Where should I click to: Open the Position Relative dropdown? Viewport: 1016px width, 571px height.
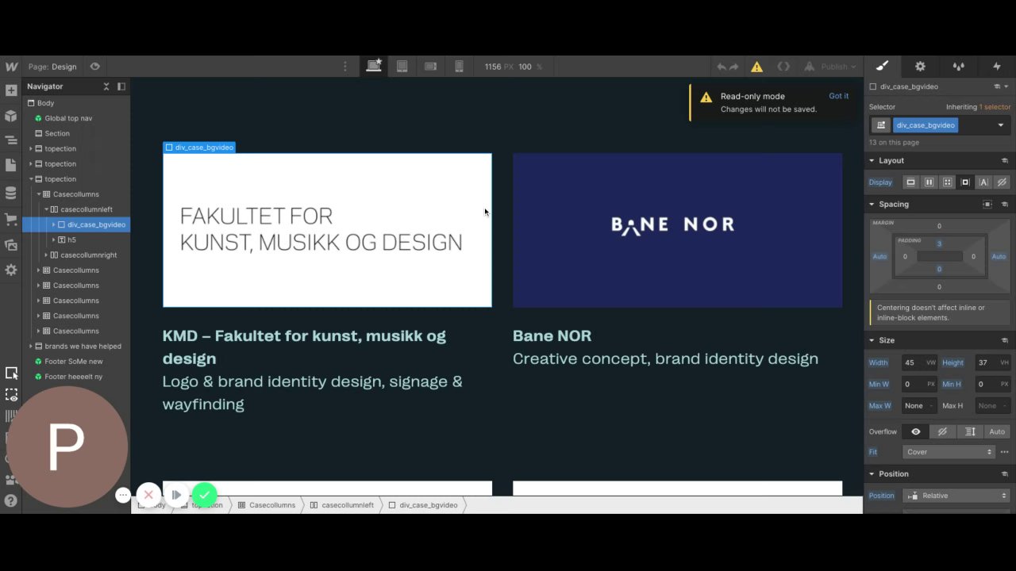(956, 496)
